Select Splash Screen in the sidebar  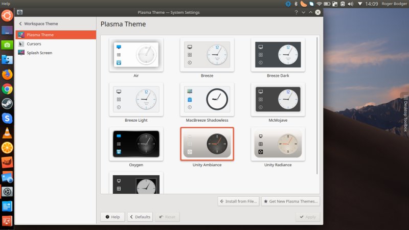[39, 53]
